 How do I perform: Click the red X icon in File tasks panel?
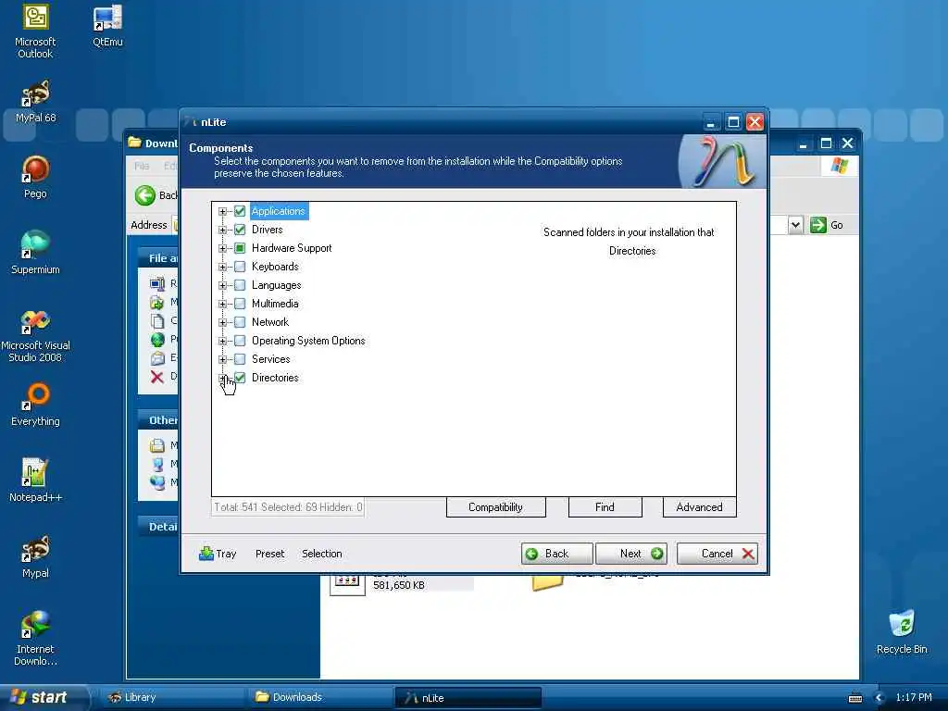pyautogui.click(x=157, y=378)
